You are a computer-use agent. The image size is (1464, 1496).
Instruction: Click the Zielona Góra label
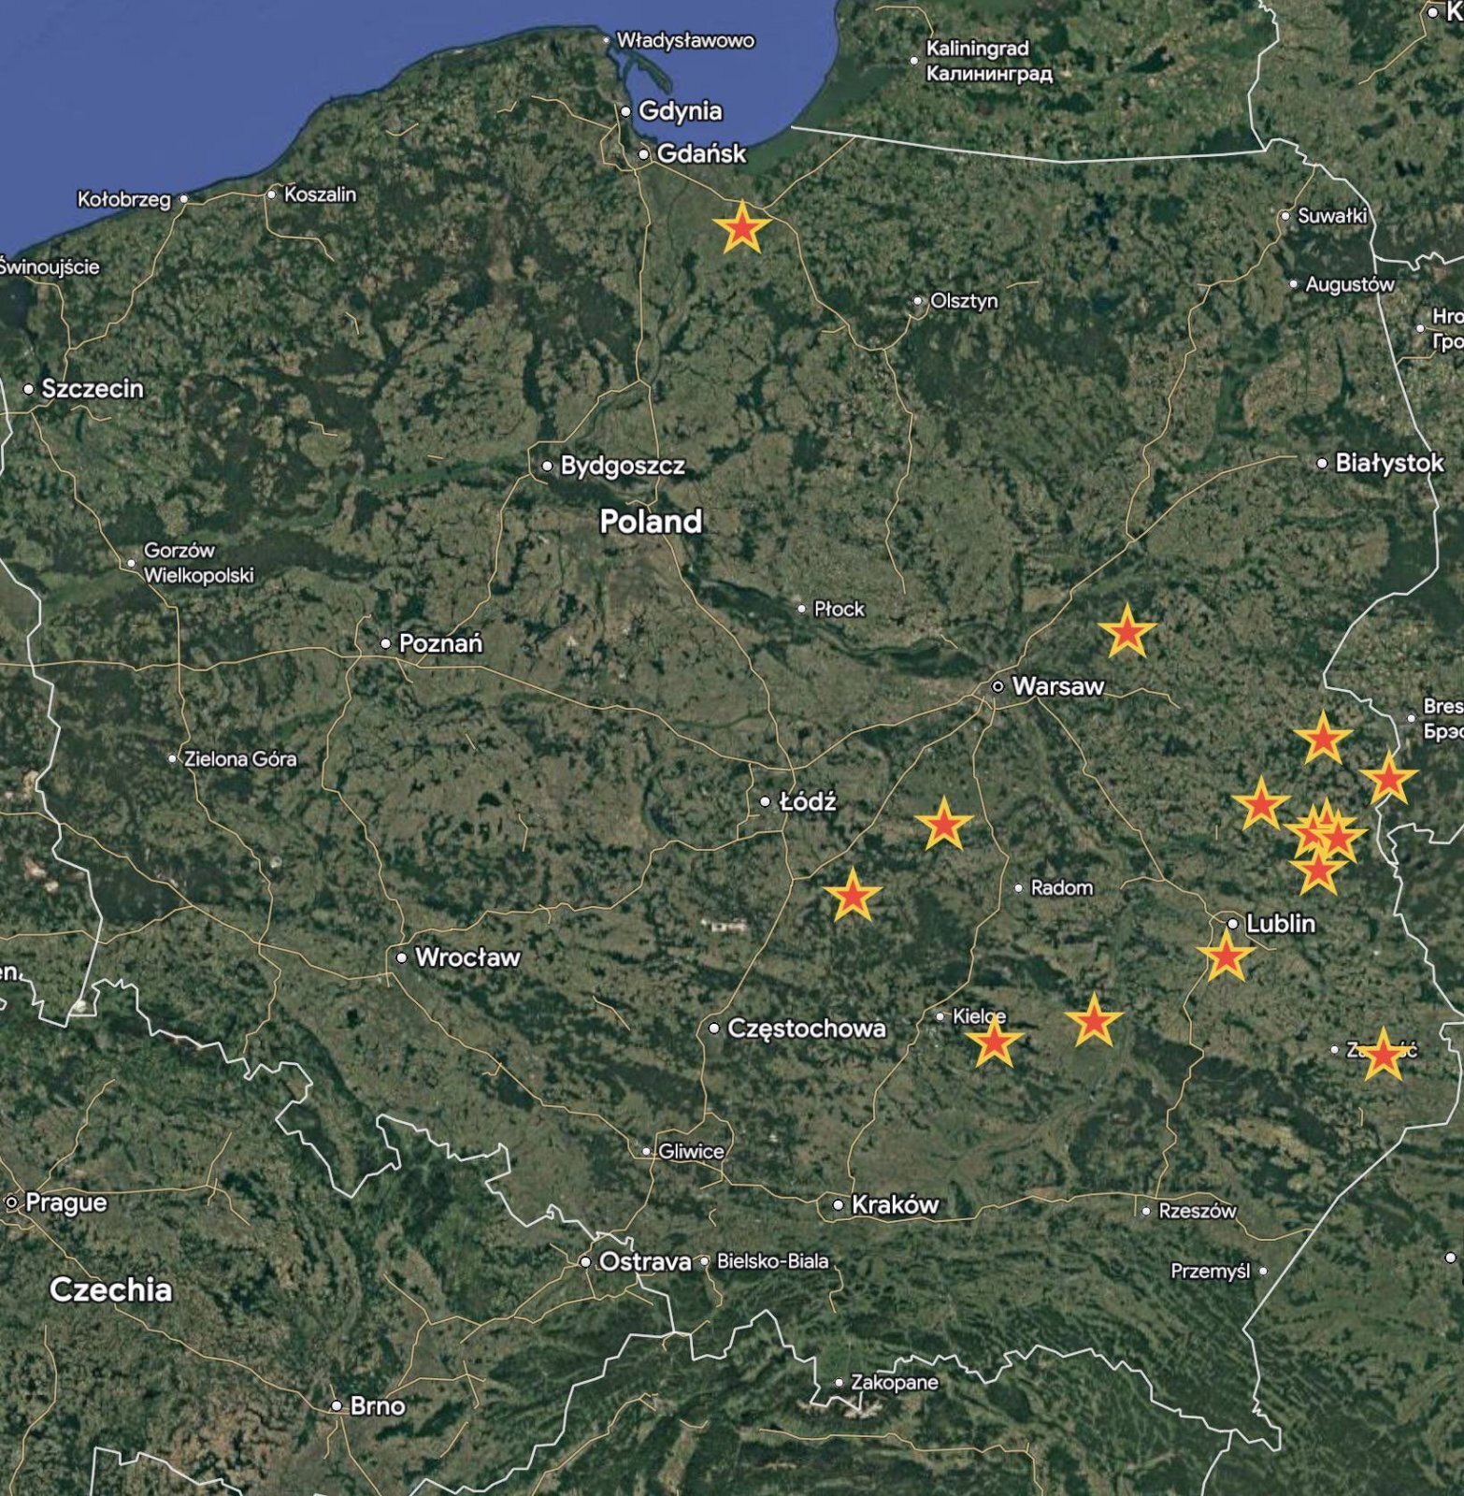click(x=240, y=759)
